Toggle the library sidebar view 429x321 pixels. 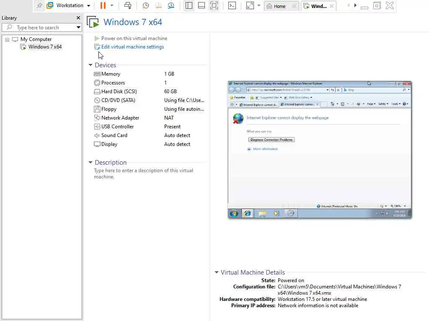point(189,5)
